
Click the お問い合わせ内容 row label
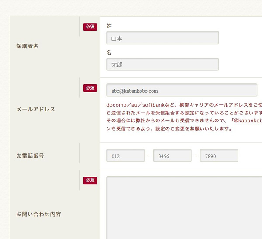pos(39,214)
